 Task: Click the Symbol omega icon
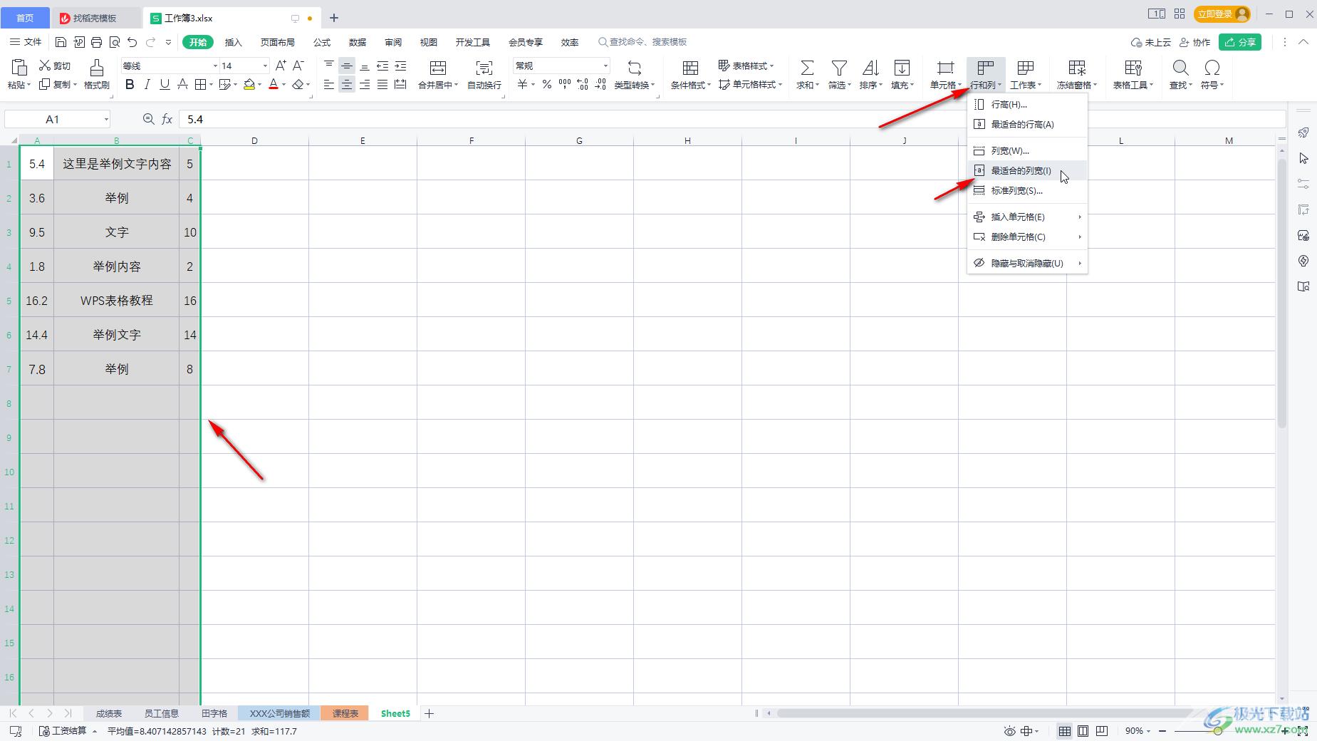pyautogui.click(x=1212, y=68)
